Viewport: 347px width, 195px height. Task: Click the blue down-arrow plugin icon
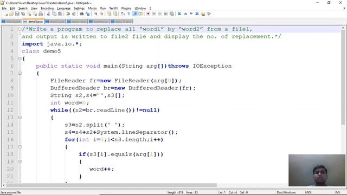click(191, 14)
